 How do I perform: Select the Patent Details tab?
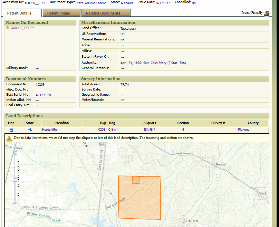point(19,13)
